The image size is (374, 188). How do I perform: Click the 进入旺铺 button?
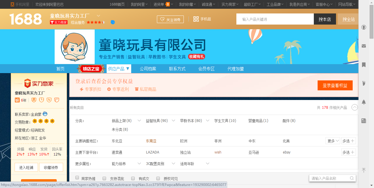[x=26, y=168]
